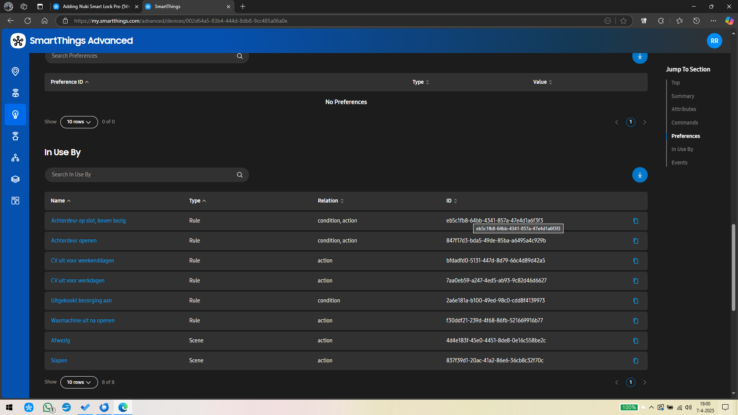Open the layers stack sidebar icon
Viewport: 738px width, 415px height.
(15, 179)
